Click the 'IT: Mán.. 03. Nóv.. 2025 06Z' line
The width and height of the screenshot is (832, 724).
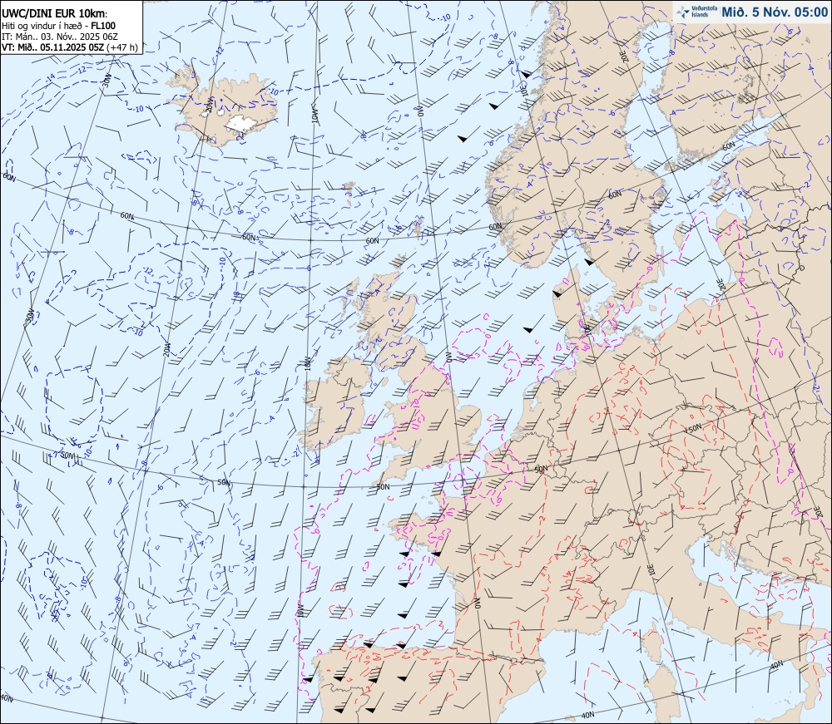(60, 37)
